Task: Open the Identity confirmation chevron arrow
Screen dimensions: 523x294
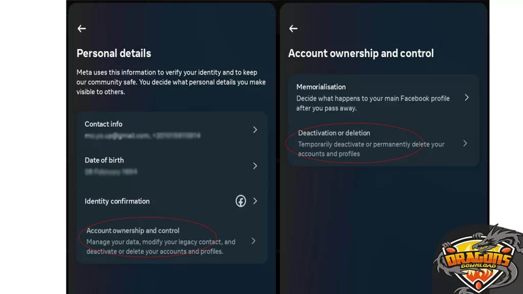Action: coord(255,201)
